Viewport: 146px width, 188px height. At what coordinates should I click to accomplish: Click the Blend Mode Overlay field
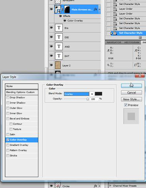77,94
